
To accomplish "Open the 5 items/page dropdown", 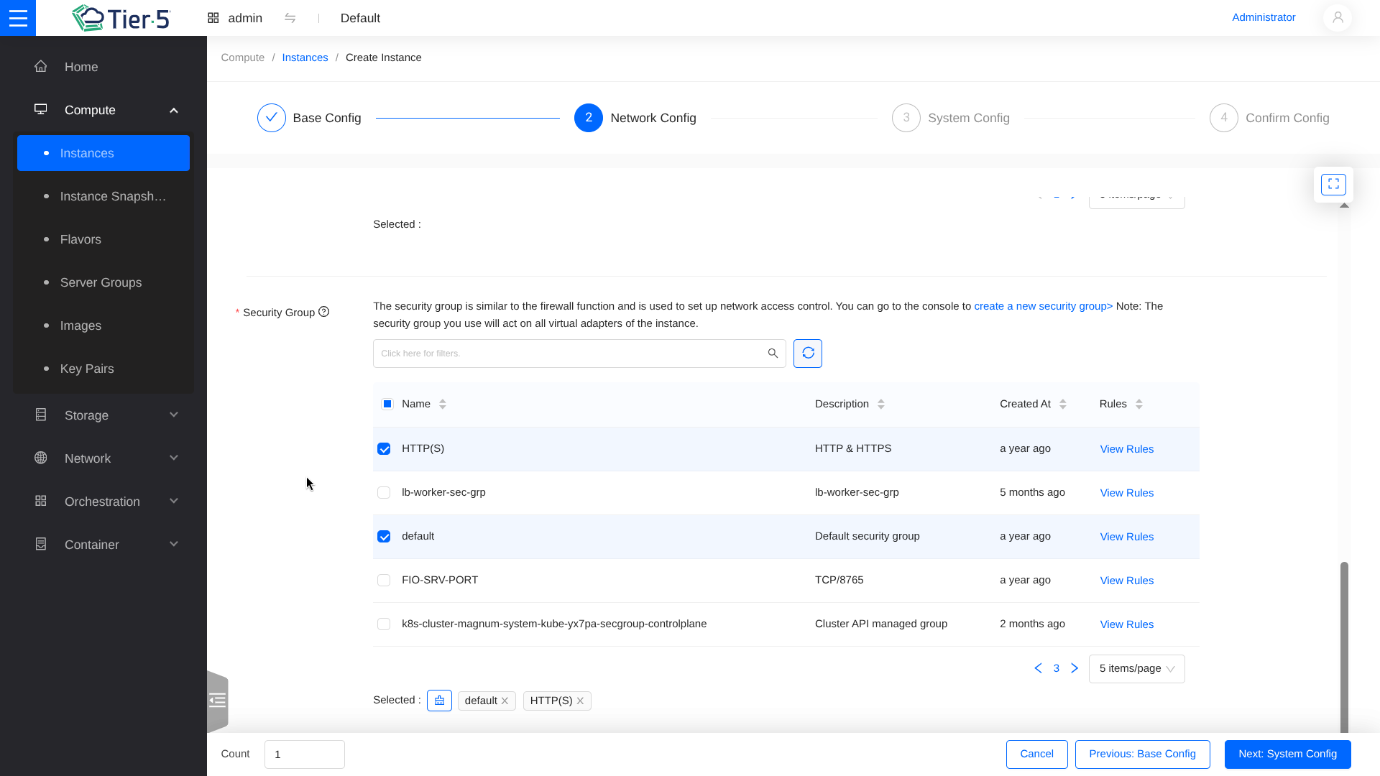I will [1136, 669].
